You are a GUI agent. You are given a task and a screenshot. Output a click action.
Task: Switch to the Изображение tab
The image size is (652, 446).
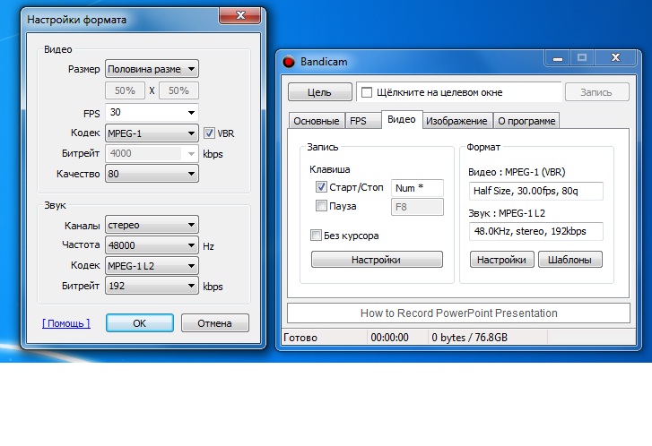coord(456,121)
